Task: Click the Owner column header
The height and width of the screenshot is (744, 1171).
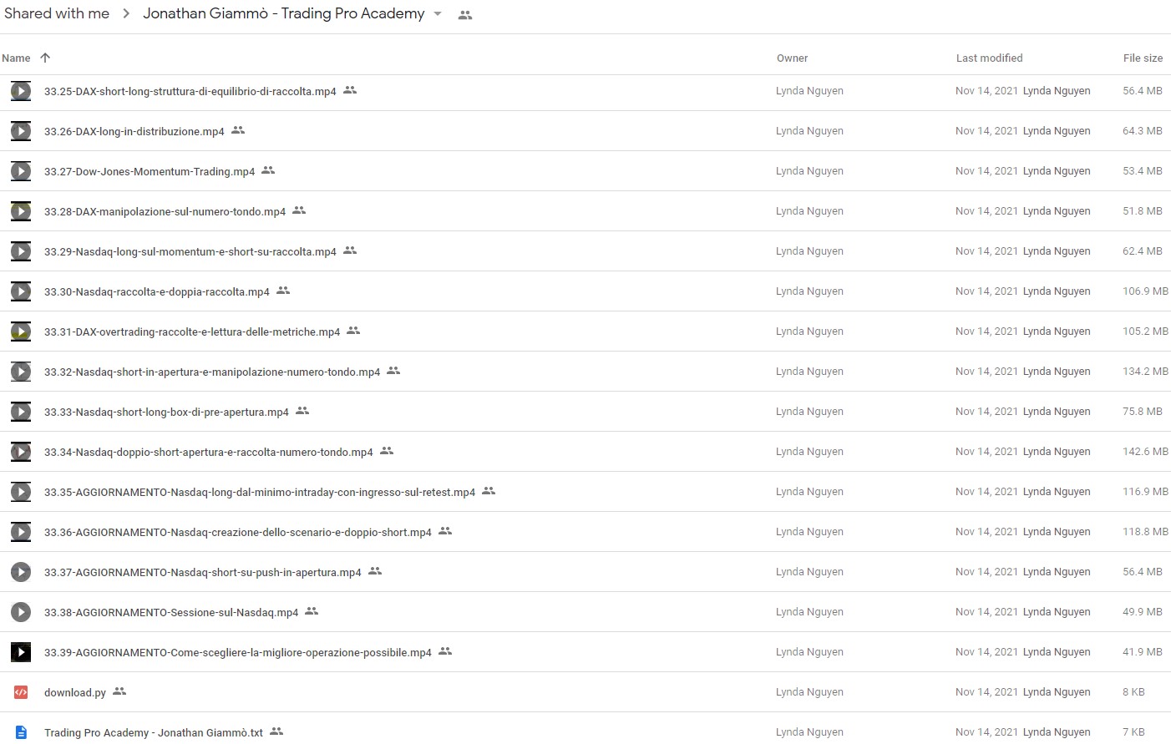Action: (x=792, y=58)
